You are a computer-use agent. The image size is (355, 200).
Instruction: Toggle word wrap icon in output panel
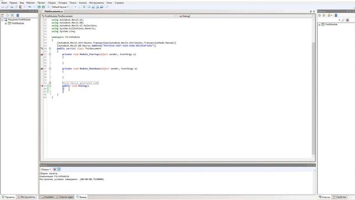tap(59, 169)
